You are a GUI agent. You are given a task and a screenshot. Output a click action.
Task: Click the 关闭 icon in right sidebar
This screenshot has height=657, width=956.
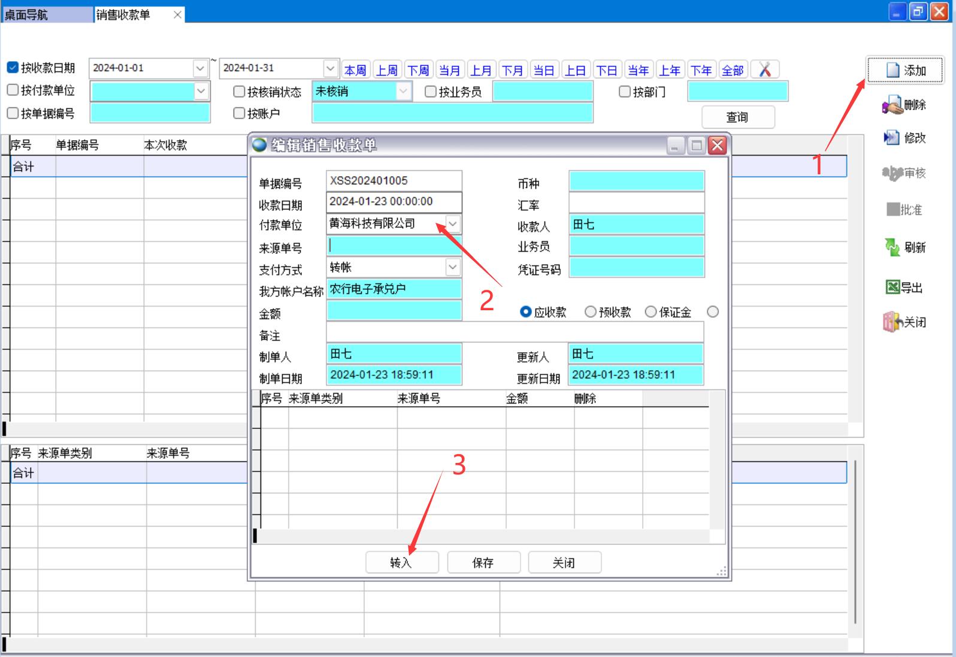(x=892, y=322)
